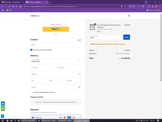Click the Image link under product
Screen dimensions: 162x122
click(98, 31)
